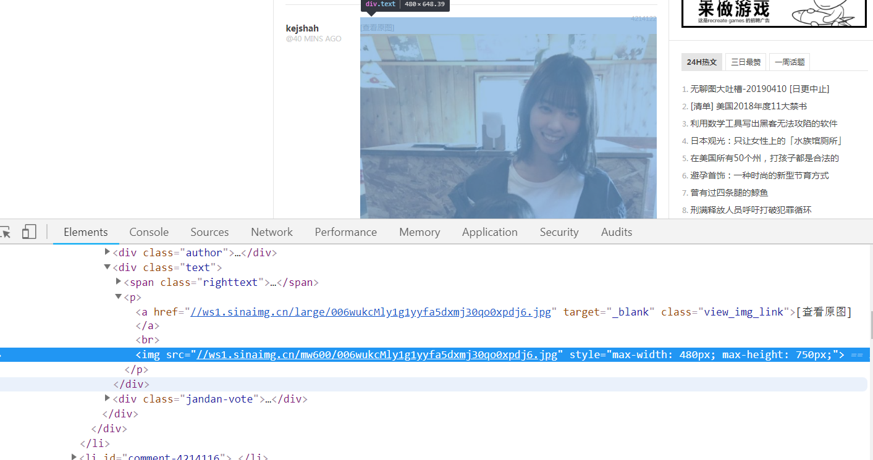Select the 一周话题 tab in sidebar
This screenshot has height=460, width=873.
point(790,62)
